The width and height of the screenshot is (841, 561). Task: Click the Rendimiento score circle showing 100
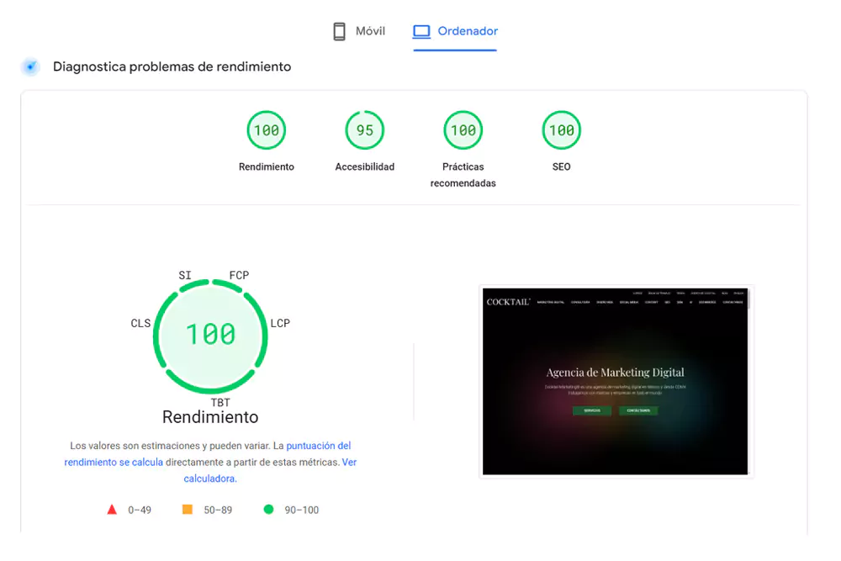[267, 130]
